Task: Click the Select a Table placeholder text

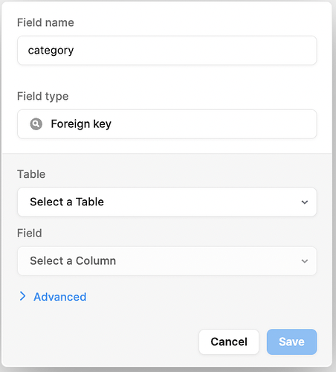Action: [x=67, y=202]
